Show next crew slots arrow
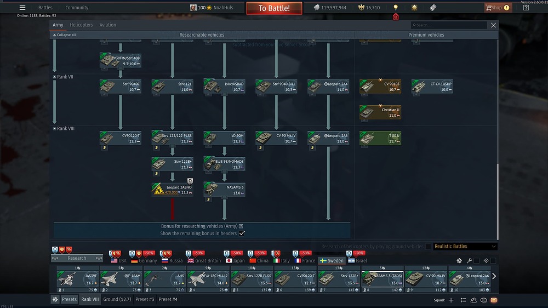This screenshot has height=308, width=548. click(x=494, y=276)
